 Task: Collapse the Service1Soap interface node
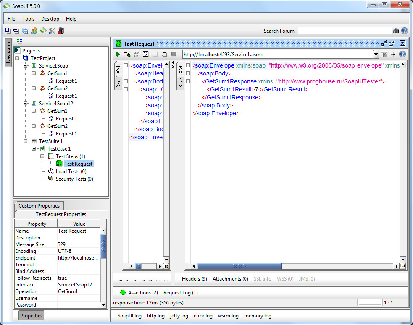coord(26,66)
